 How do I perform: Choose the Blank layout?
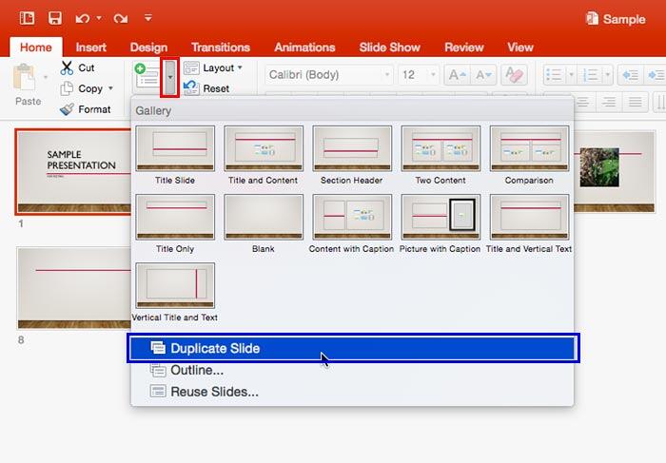[264, 224]
